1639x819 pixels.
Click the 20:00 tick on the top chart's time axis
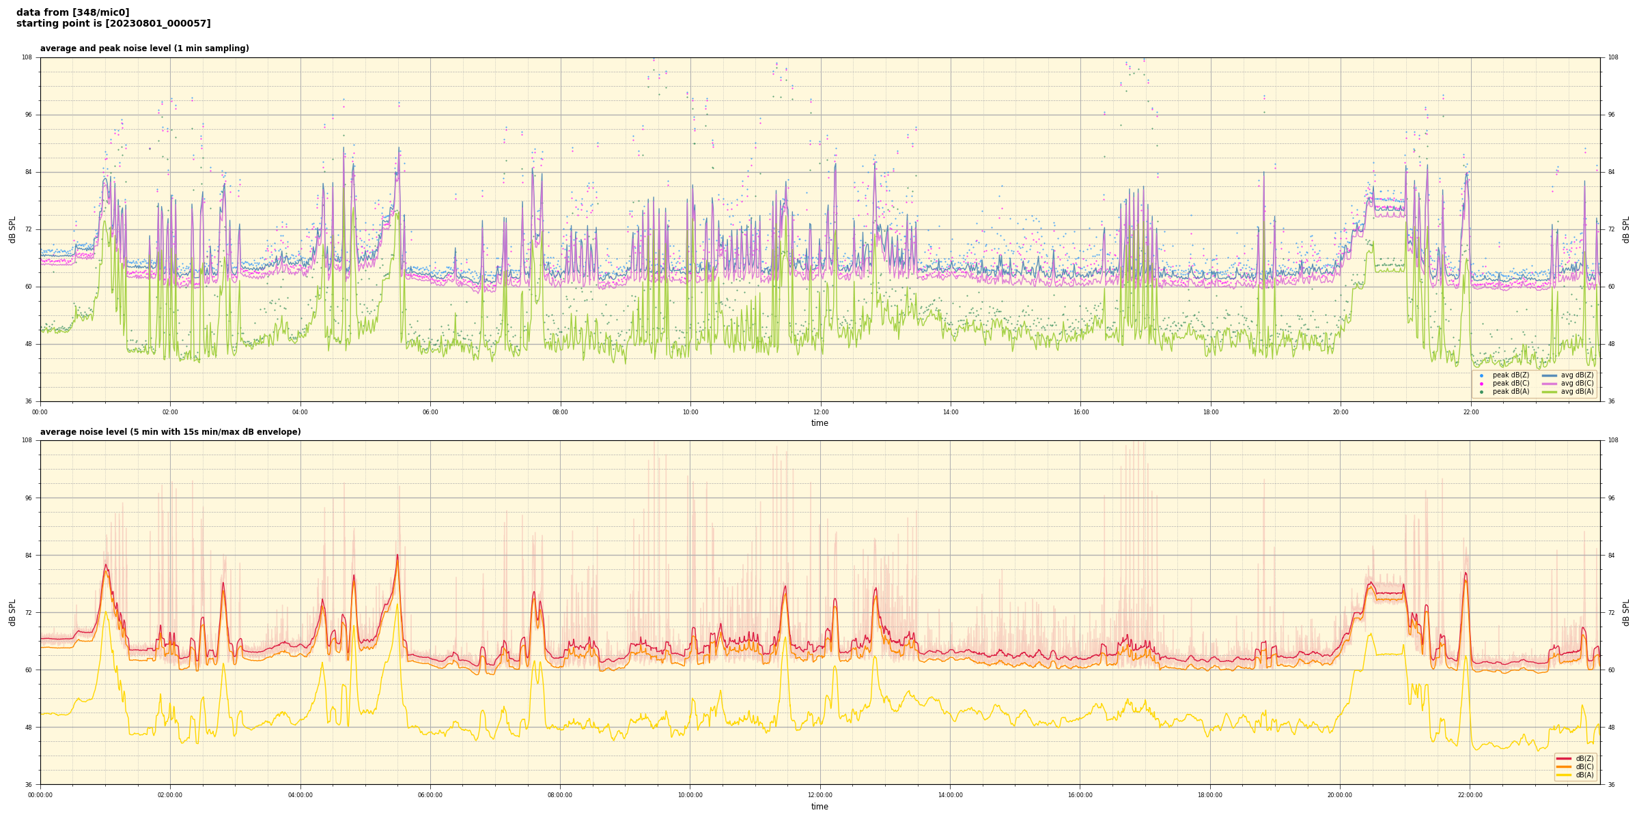[x=1341, y=412]
